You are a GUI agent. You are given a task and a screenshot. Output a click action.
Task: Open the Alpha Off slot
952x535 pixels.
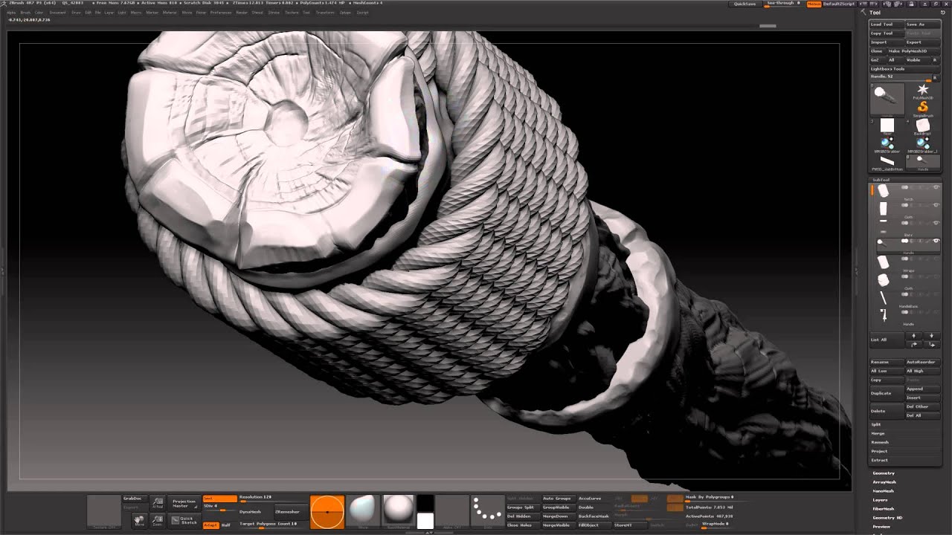pyautogui.click(x=452, y=512)
